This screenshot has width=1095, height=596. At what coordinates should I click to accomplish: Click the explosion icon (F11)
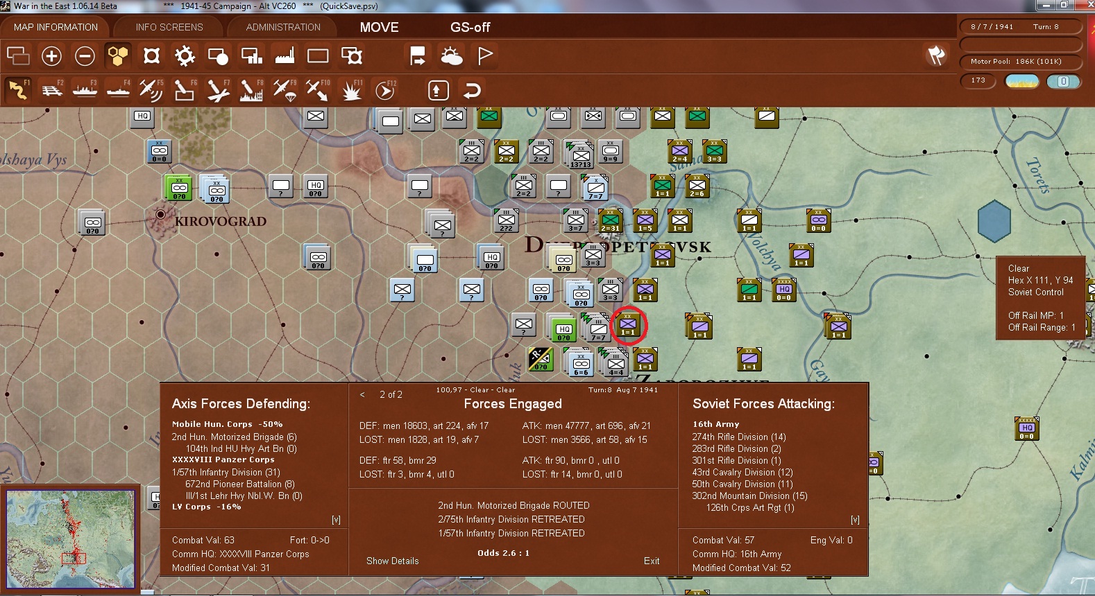352,90
